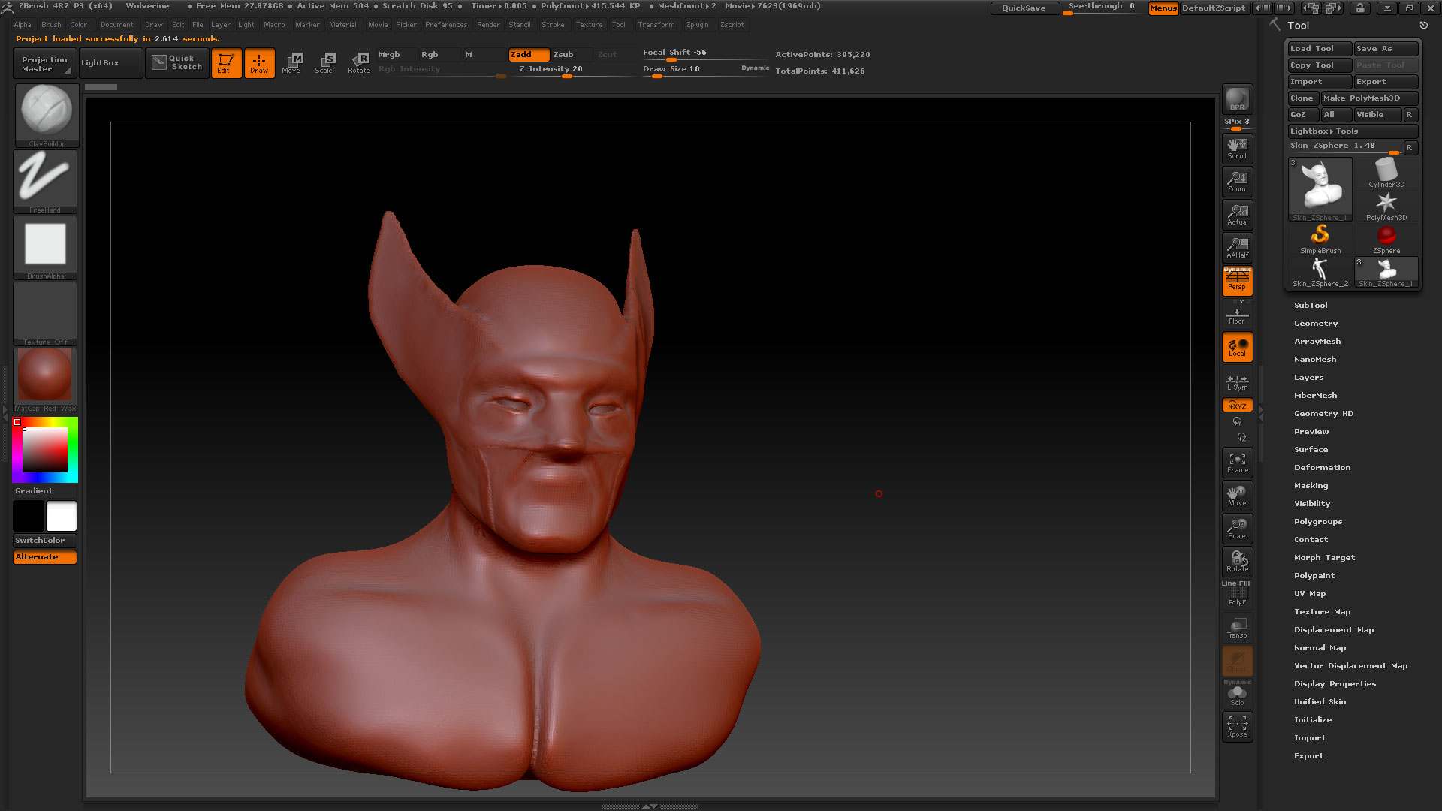Open the BrushAlpha selector
This screenshot has height=811, width=1442.
coord(46,247)
